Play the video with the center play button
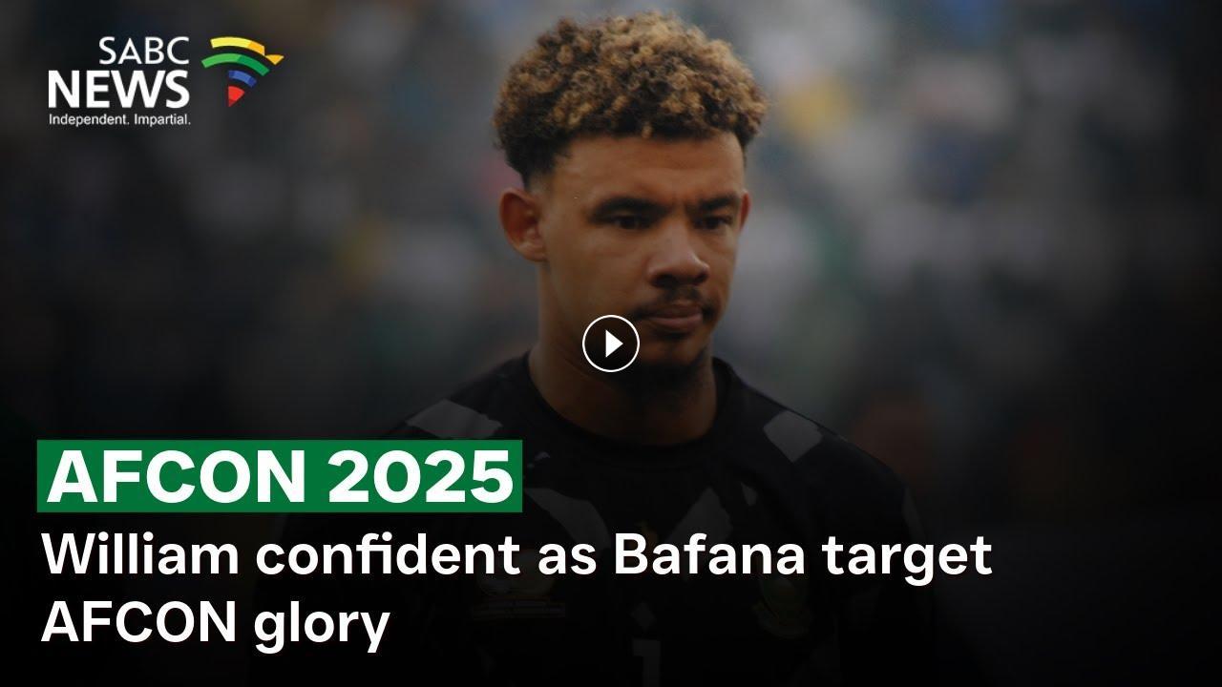 coord(610,343)
